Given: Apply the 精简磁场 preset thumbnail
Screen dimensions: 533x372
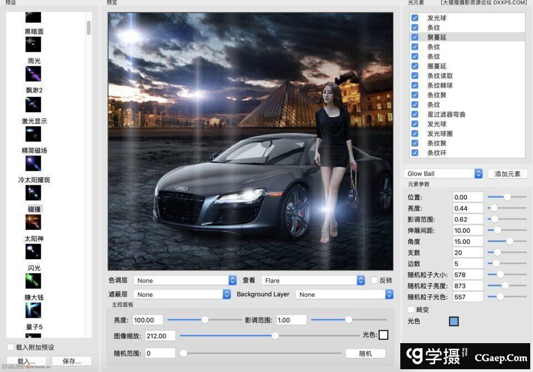Looking at the screenshot, I should [33, 163].
